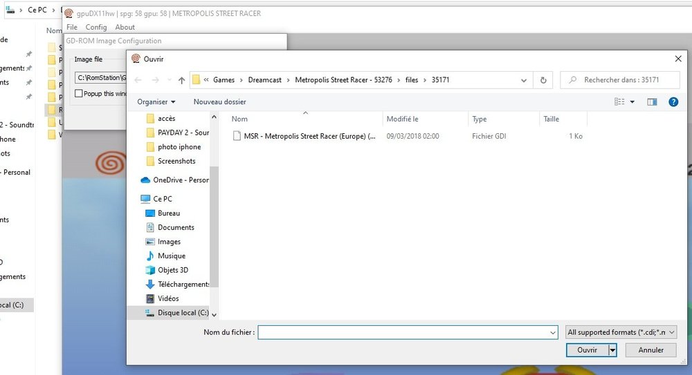The width and height of the screenshot is (692, 375).
Task: Click the '09/03/2018 02:00' date cell
Action: 412,136
